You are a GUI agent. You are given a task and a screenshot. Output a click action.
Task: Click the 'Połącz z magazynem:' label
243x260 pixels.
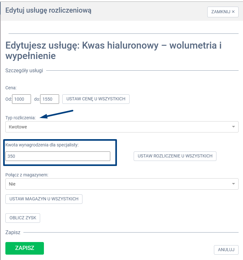(x=27, y=175)
